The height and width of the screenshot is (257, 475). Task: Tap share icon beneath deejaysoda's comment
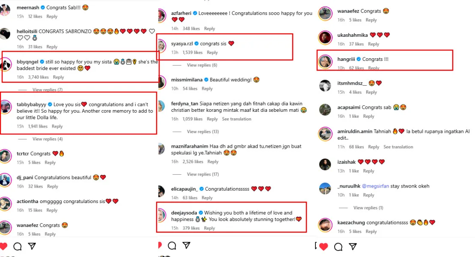(186, 245)
